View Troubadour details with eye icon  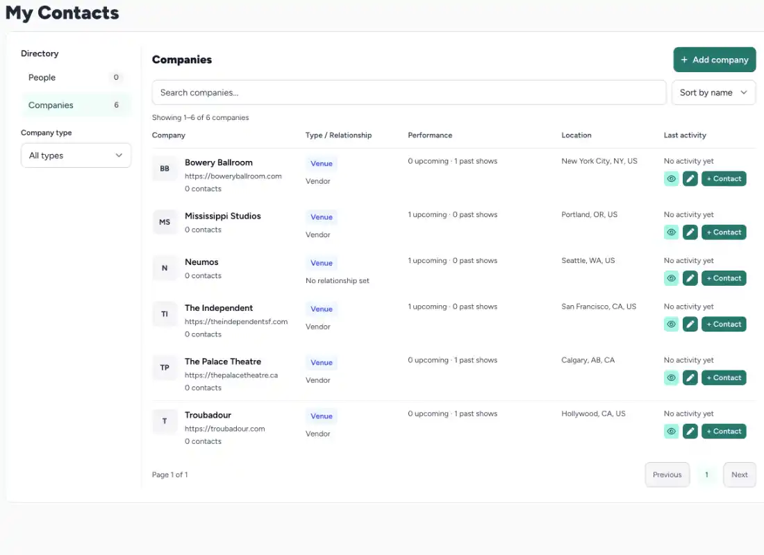coord(671,432)
